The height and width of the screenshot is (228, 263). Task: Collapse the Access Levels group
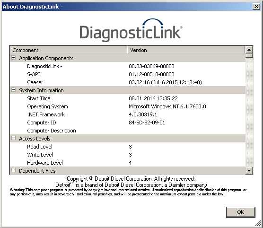pyautogui.click(x=13, y=139)
